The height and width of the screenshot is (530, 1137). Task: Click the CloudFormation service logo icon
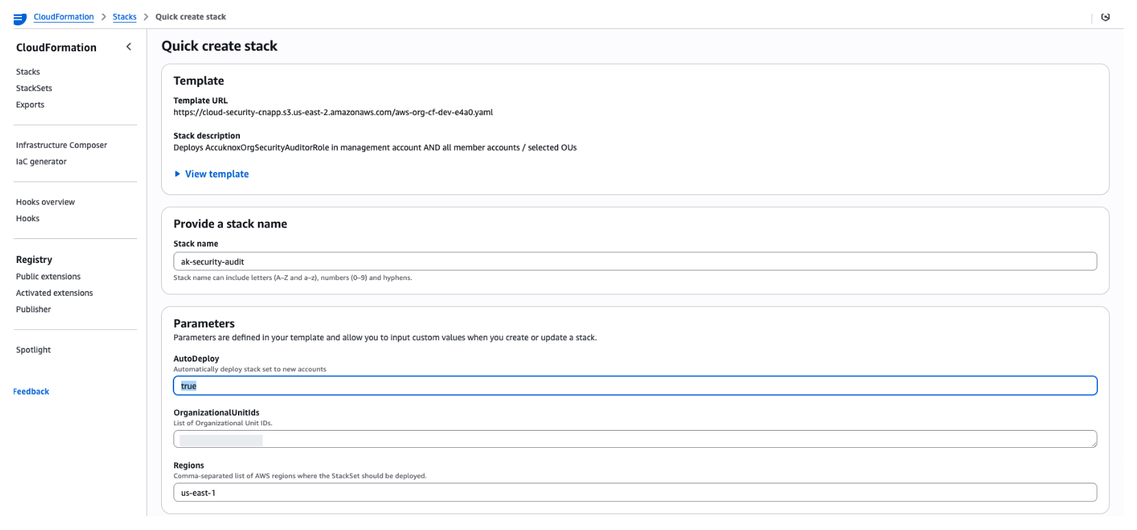pyautogui.click(x=20, y=18)
